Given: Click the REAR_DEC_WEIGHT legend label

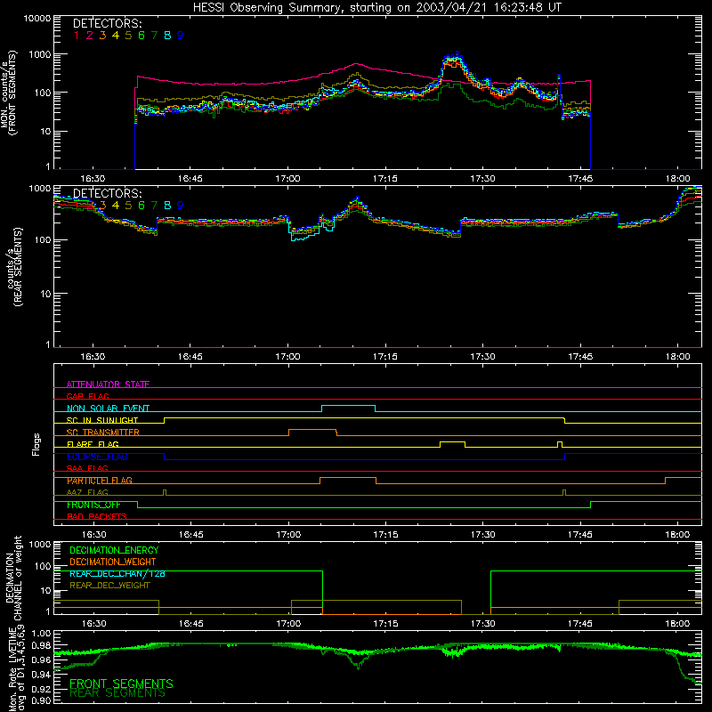Looking at the screenshot, I should click(x=109, y=586).
